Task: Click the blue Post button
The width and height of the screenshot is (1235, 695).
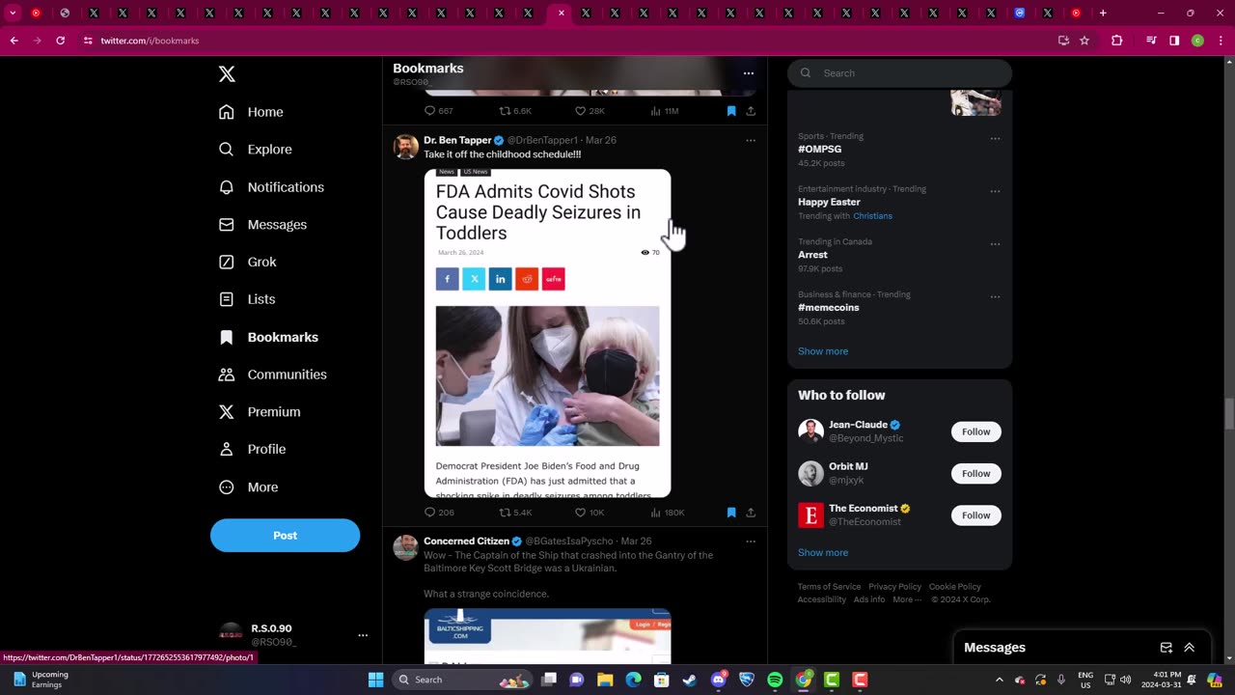Action: [285, 536]
